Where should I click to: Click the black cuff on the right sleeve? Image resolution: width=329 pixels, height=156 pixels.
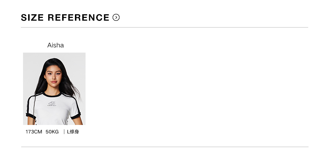[76, 117]
